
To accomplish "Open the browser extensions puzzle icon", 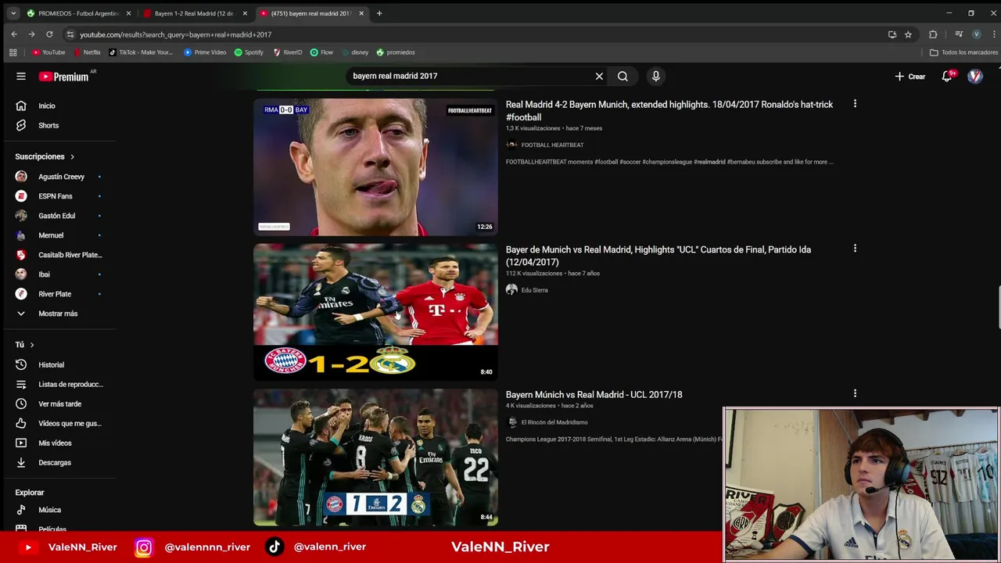I will click(x=933, y=34).
